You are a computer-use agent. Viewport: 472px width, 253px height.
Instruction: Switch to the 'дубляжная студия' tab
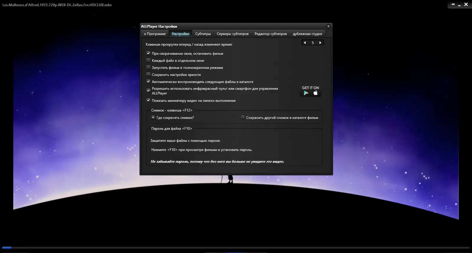pos(307,34)
